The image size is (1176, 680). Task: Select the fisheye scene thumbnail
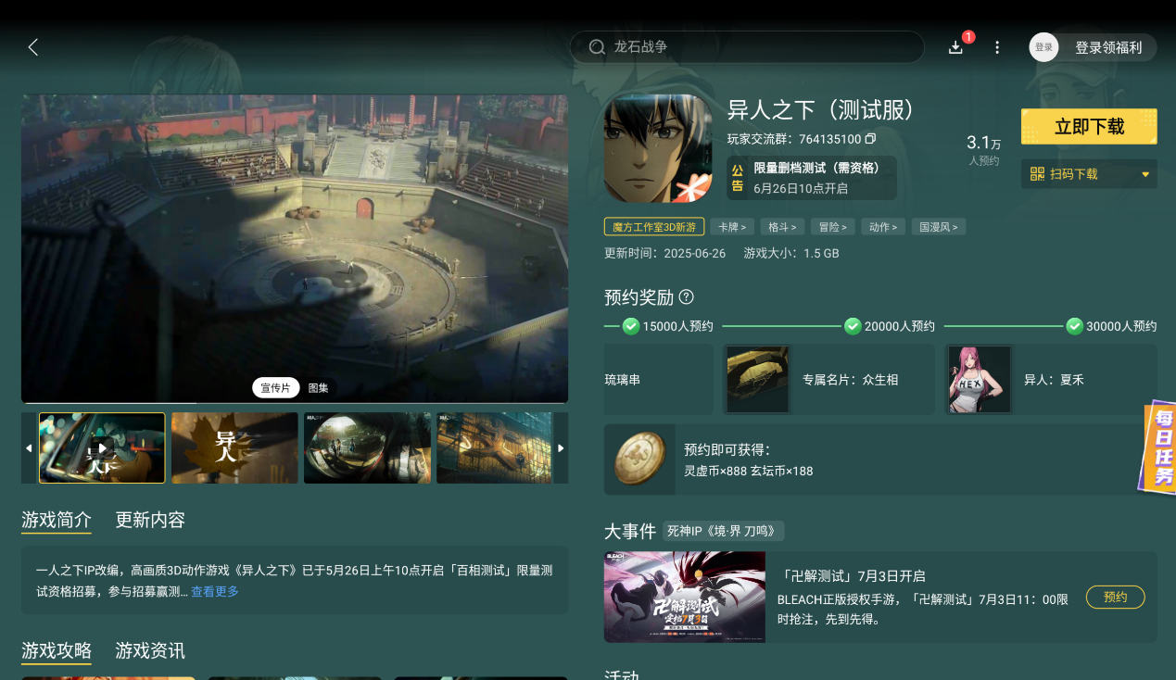pyautogui.click(x=367, y=448)
